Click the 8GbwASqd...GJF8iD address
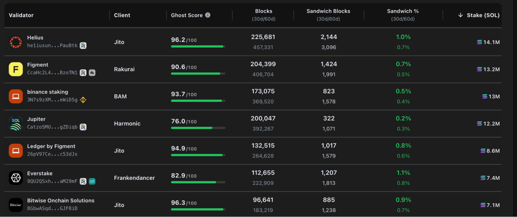Viewport: 517px width, 217px height. click(x=52, y=208)
